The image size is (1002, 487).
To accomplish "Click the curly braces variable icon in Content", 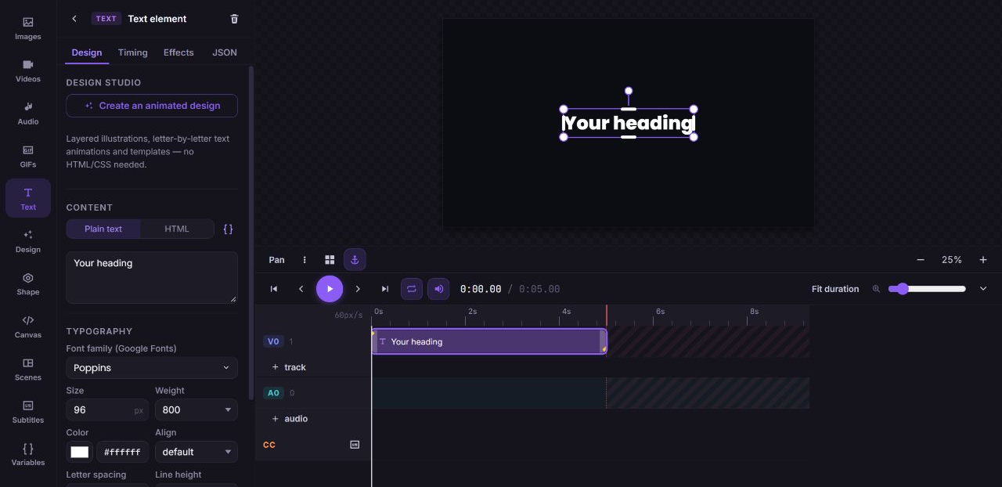I will [x=228, y=229].
